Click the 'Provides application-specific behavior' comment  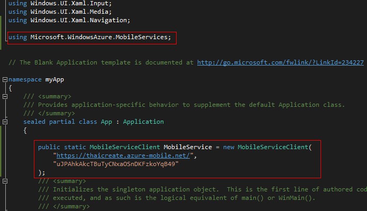point(184,105)
